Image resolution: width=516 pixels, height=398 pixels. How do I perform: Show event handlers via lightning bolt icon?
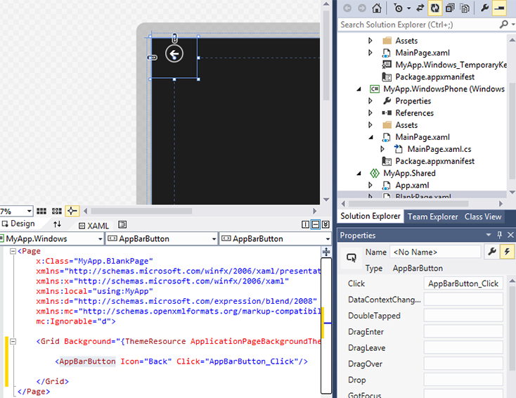tap(507, 252)
